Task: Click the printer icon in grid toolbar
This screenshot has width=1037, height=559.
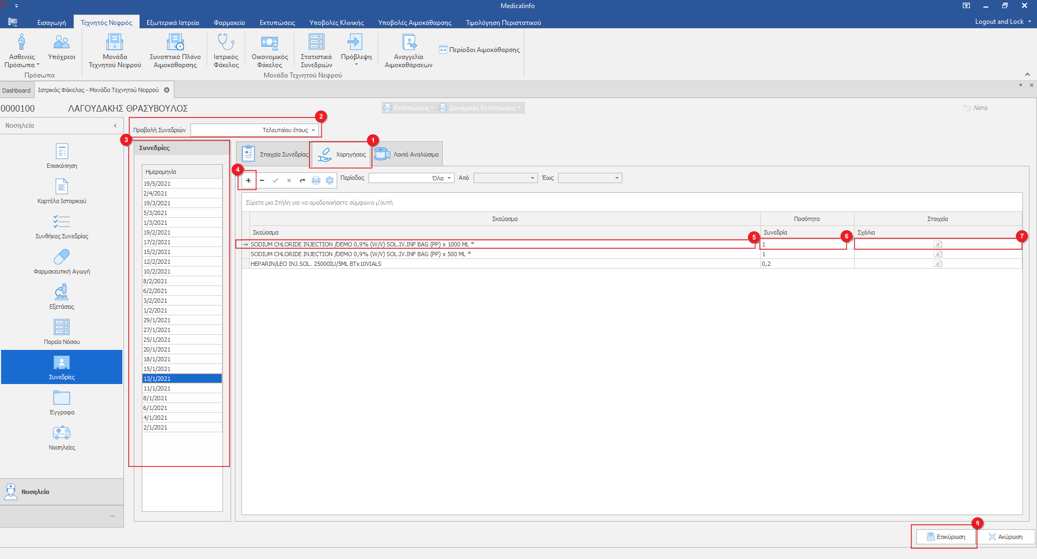Action: [316, 180]
